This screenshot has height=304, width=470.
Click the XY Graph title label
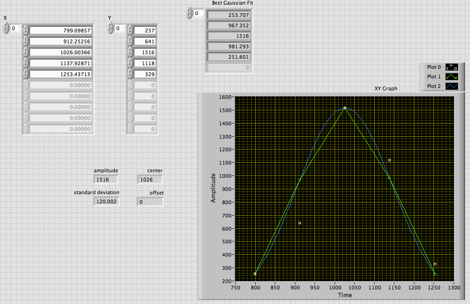(386, 88)
